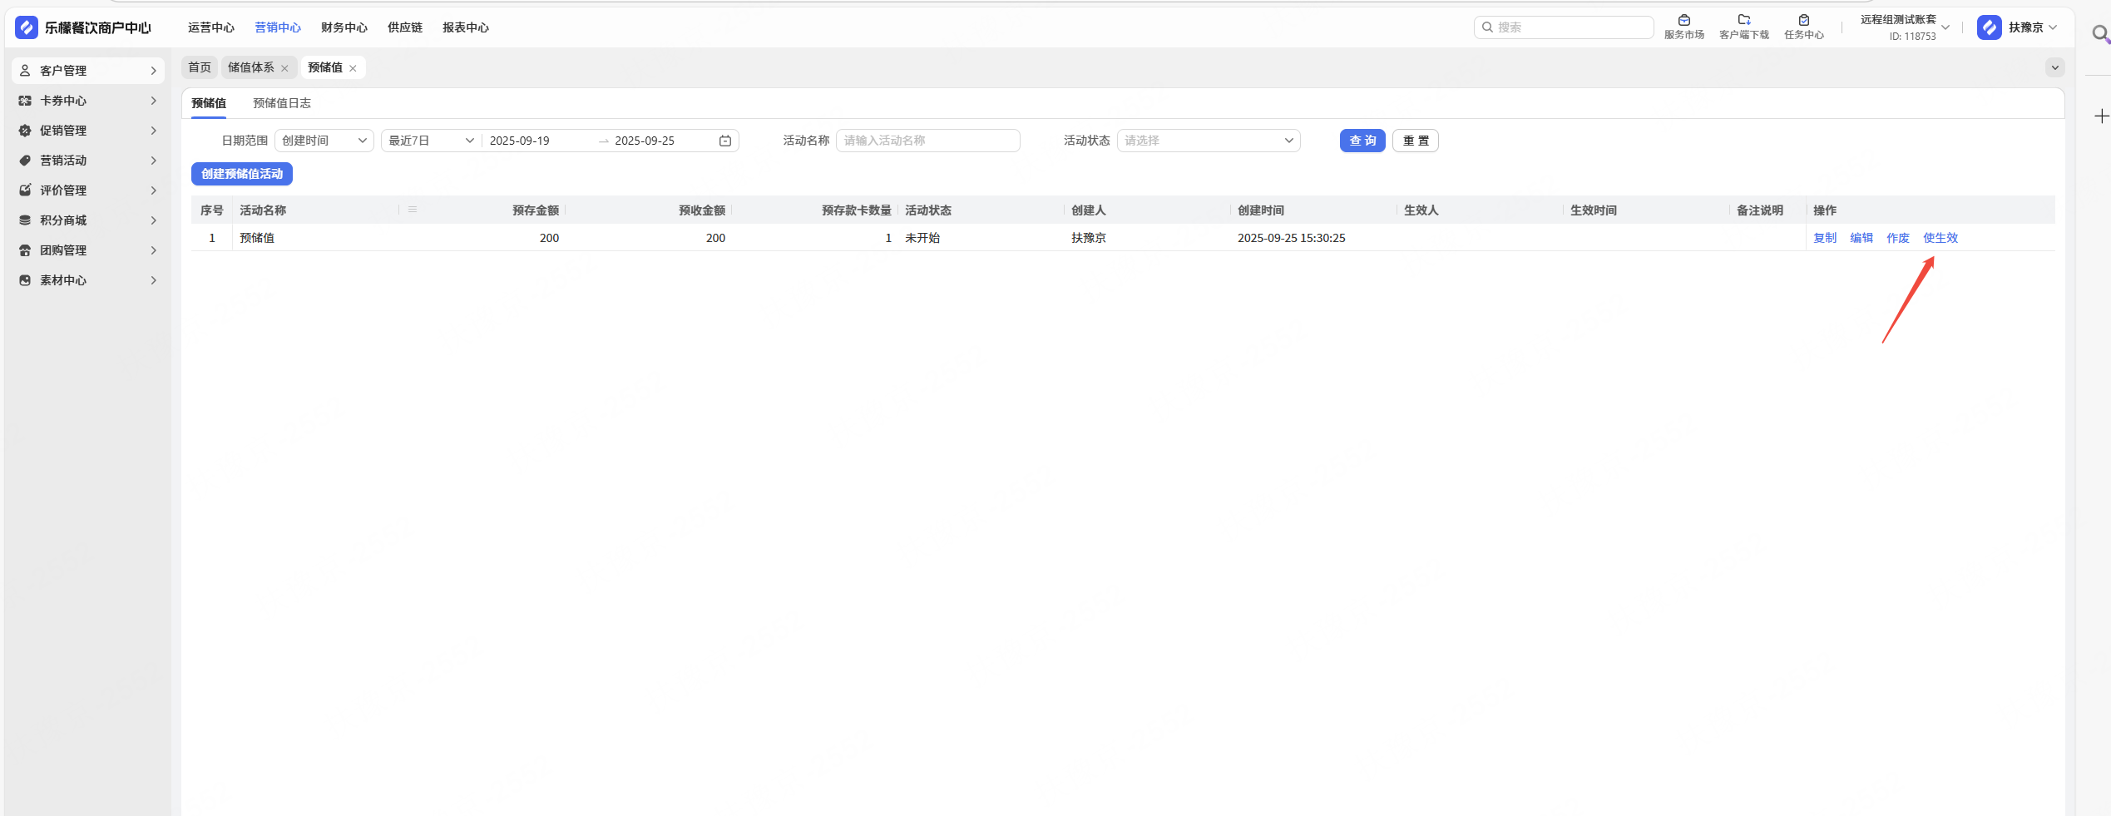Go to 供应链 top menu

click(405, 27)
